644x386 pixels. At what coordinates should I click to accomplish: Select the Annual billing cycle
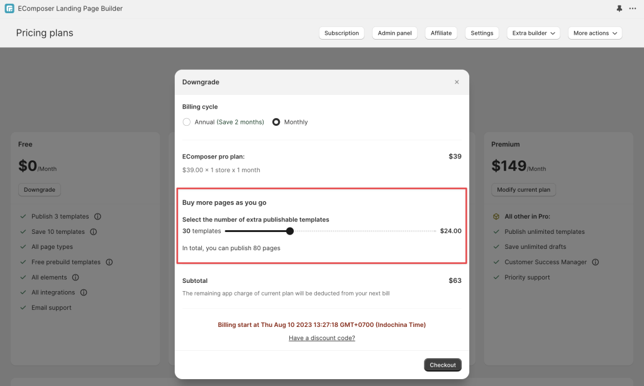pos(186,122)
